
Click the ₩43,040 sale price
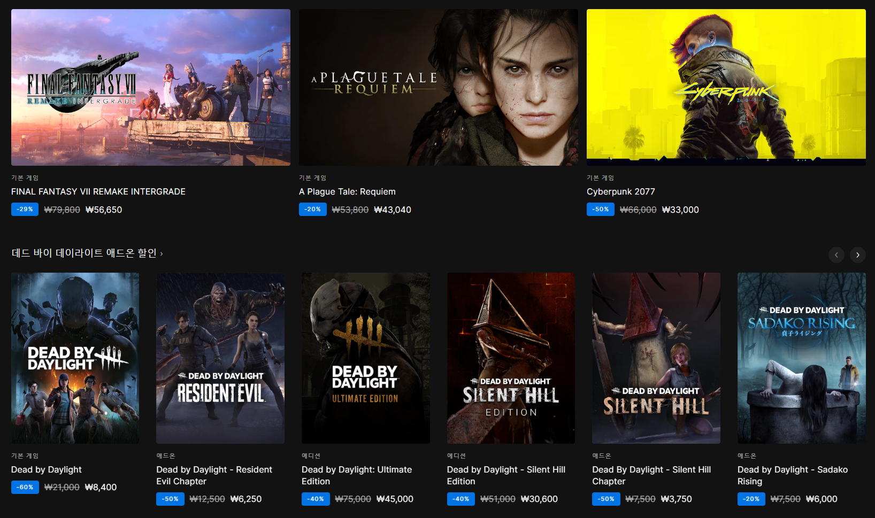(393, 210)
